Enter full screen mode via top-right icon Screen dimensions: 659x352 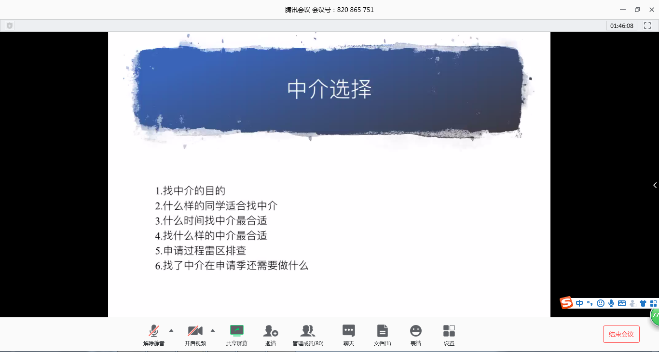click(647, 26)
